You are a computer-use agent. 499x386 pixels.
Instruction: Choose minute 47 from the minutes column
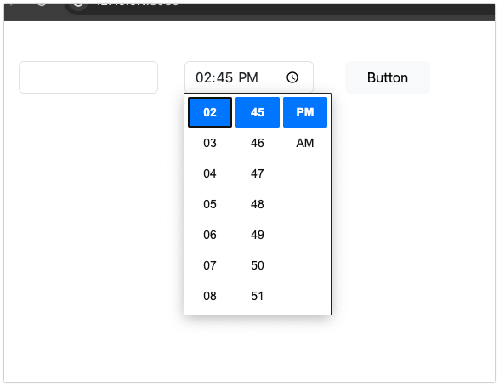pos(257,173)
